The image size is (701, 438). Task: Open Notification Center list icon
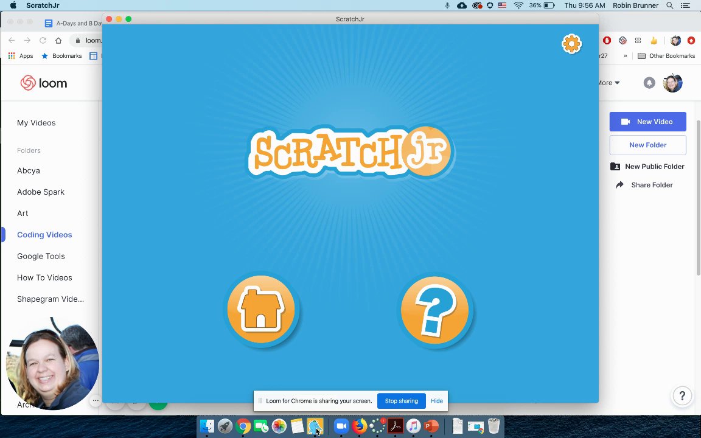685,5
